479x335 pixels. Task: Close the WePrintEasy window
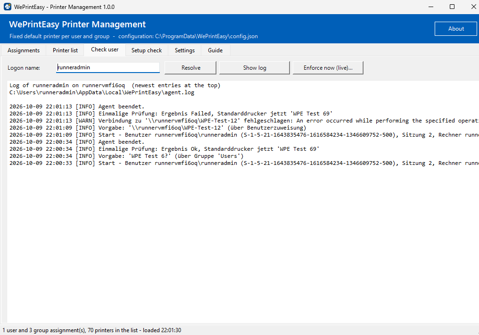coord(473,7)
